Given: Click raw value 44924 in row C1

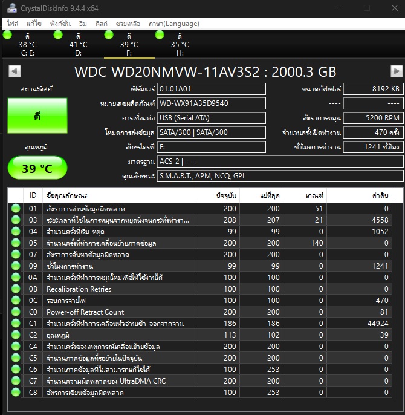Looking at the screenshot, I should [x=378, y=324].
